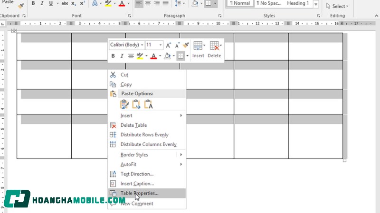
Task: Select Distribute Columns Evenly
Action: pos(147,144)
